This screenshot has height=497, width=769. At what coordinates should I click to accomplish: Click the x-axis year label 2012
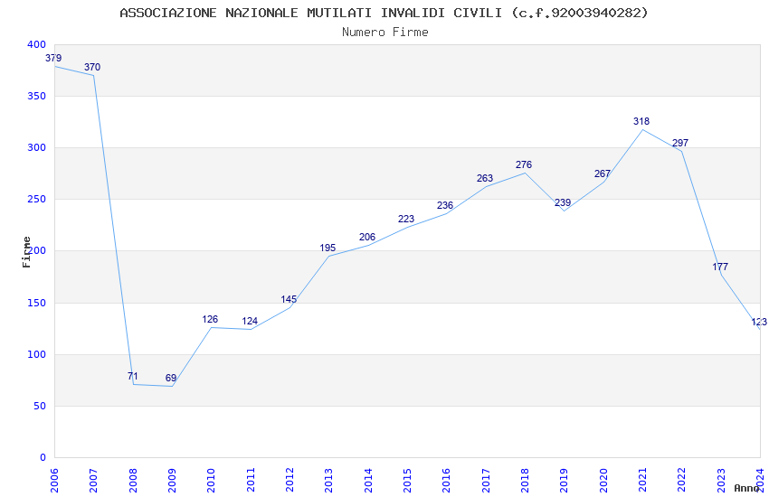point(290,481)
